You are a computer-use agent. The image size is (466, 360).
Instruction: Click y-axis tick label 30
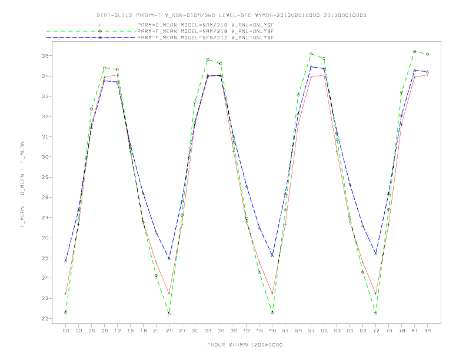coord(45,157)
